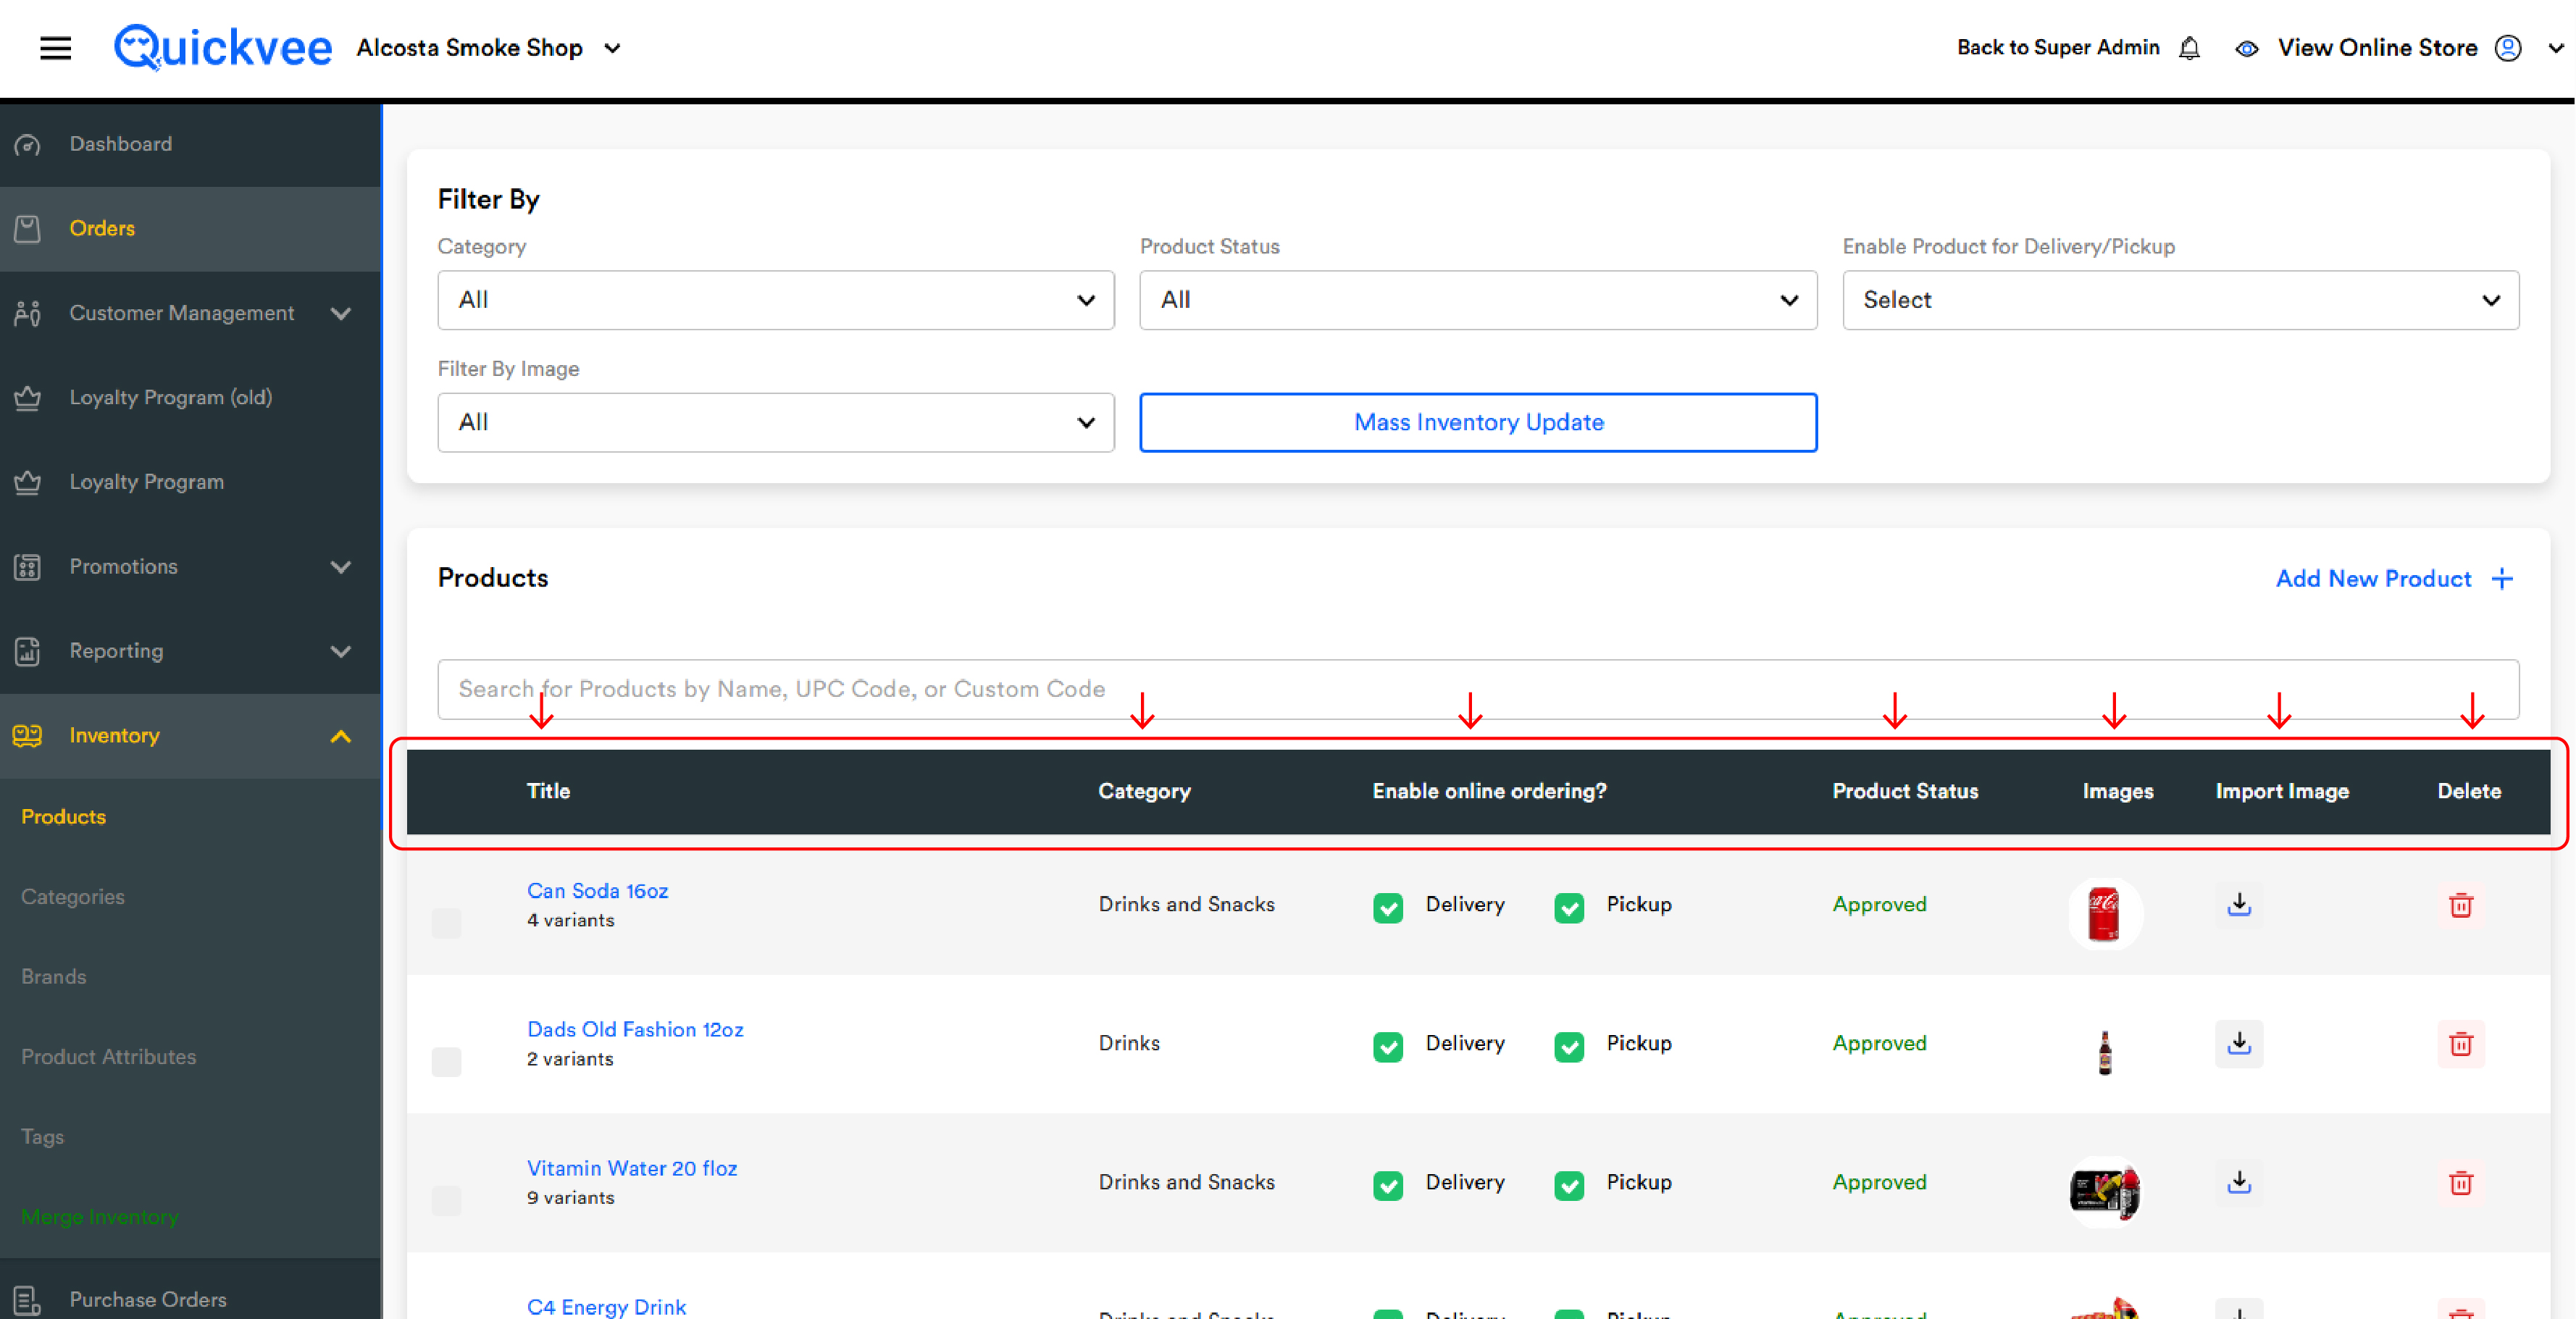Toggle Delivery checkbox for Can Soda 16oz

(x=1388, y=907)
